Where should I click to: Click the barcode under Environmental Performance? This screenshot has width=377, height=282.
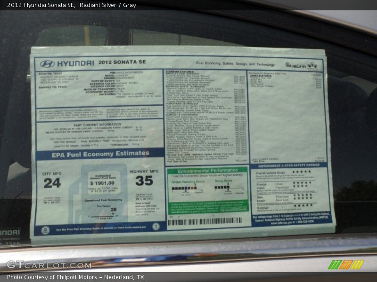point(205,221)
